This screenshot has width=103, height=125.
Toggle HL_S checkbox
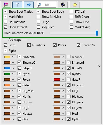click(x=19, y=108)
